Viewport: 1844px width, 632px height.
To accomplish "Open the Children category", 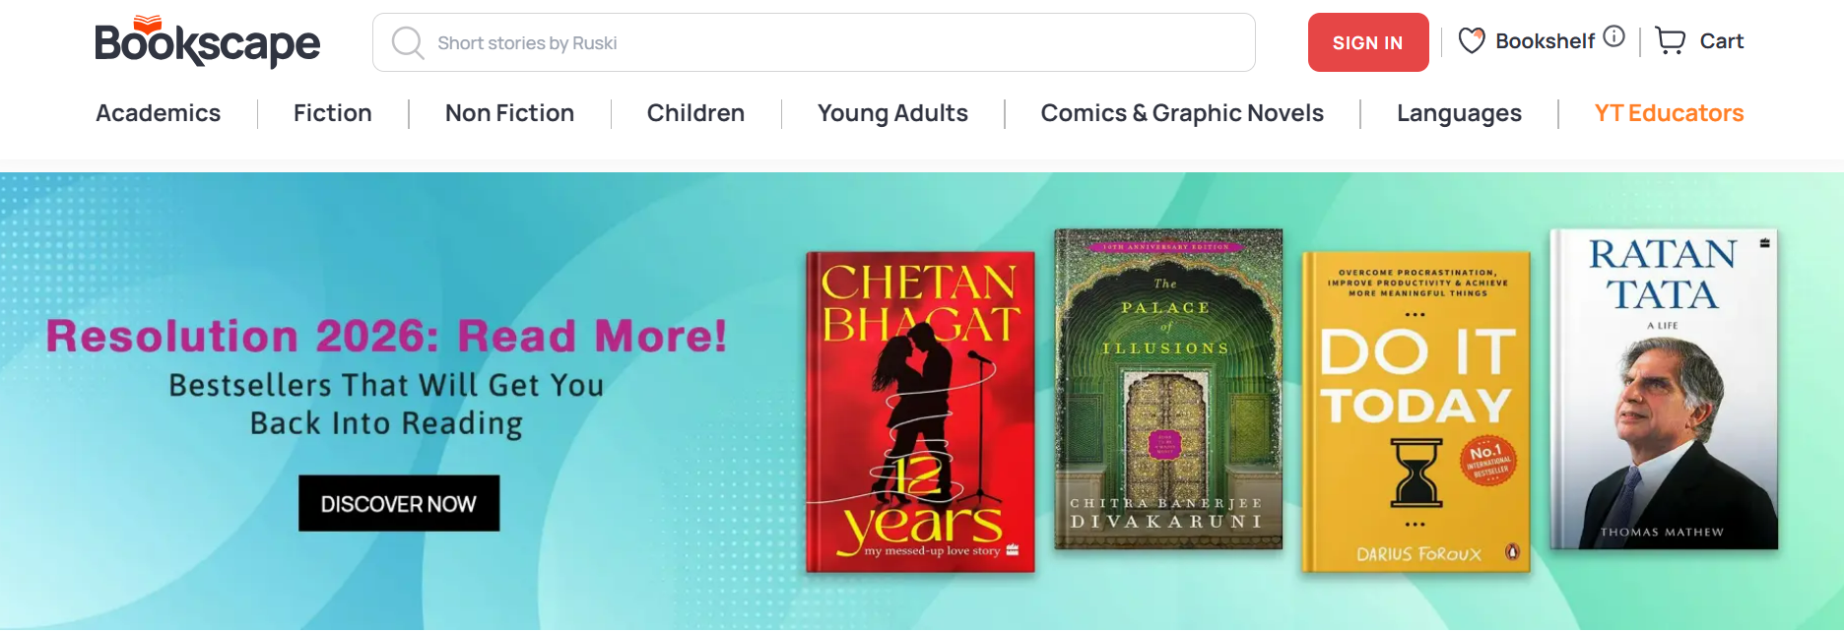I will pyautogui.click(x=695, y=113).
